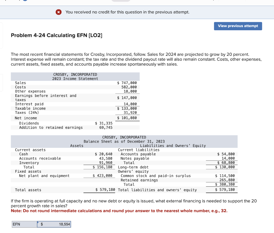Click the Long-term debt value $130,000

[x=225, y=167]
